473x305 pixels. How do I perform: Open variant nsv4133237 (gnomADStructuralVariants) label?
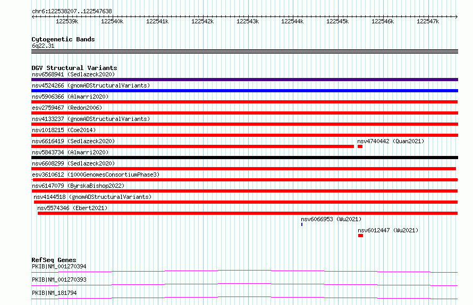(91, 119)
